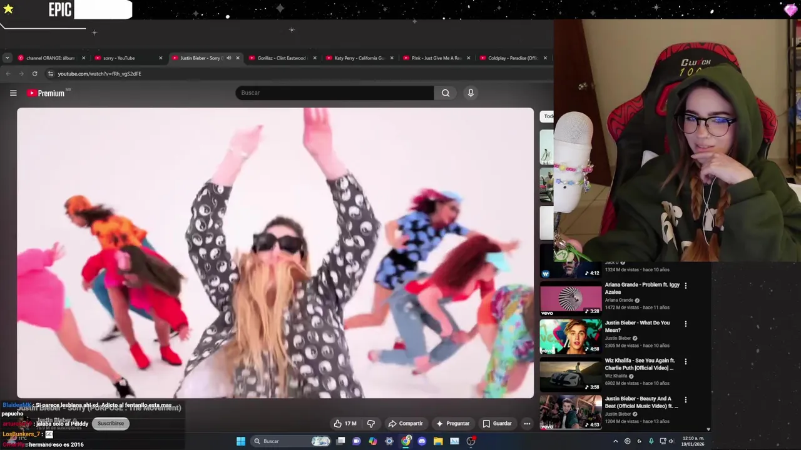
Task: Click the Preguntar button
Action: 452,423
